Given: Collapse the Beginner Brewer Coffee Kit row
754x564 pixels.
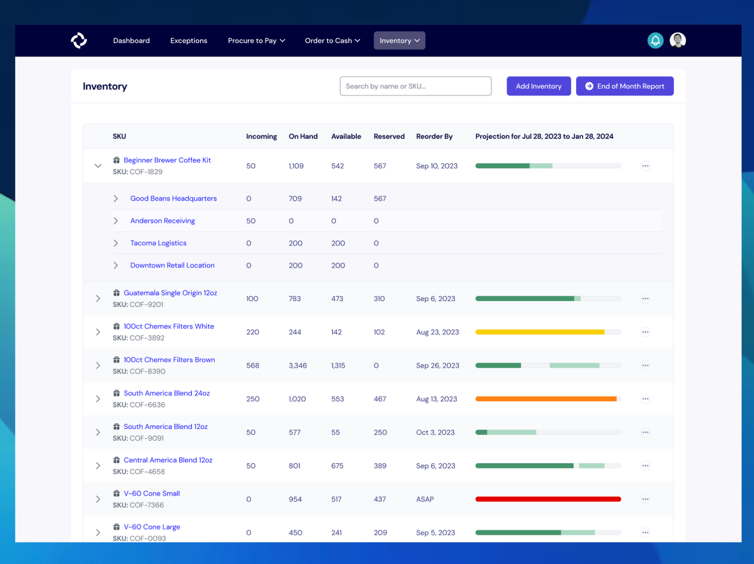Looking at the screenshot, I should tap(98, 166).
